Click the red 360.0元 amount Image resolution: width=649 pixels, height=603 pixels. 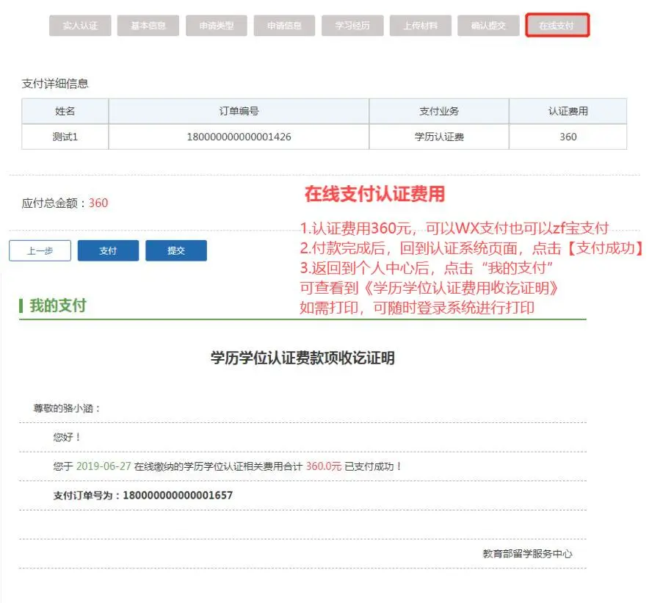324,466
